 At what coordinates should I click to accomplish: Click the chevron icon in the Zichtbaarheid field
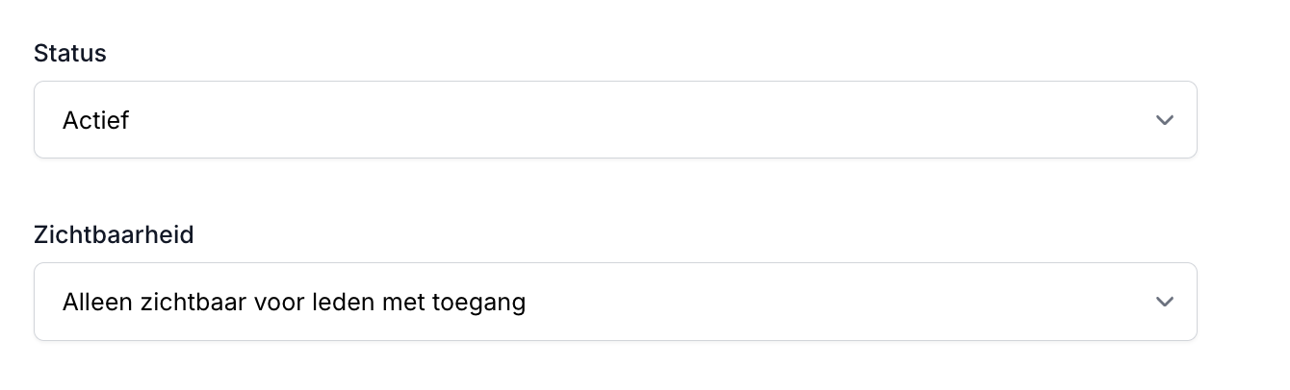point(1165,302)
